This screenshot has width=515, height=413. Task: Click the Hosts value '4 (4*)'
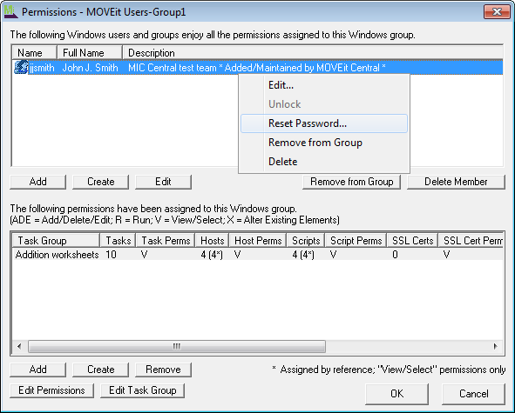212,255
